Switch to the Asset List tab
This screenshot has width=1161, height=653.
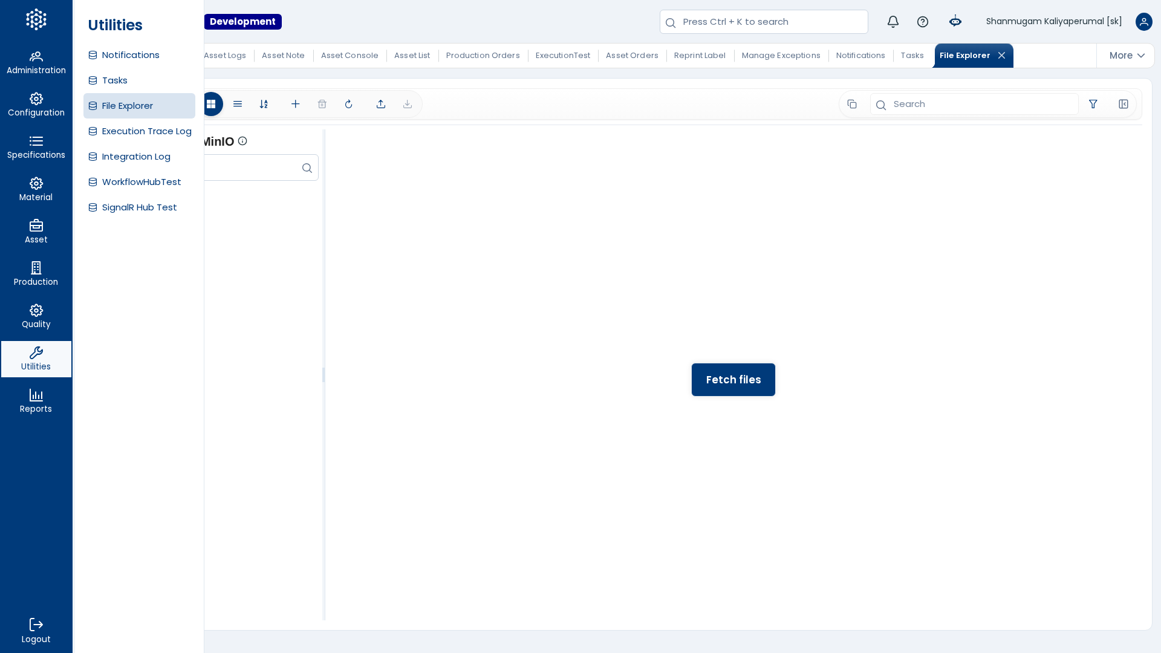click(412, 56)
